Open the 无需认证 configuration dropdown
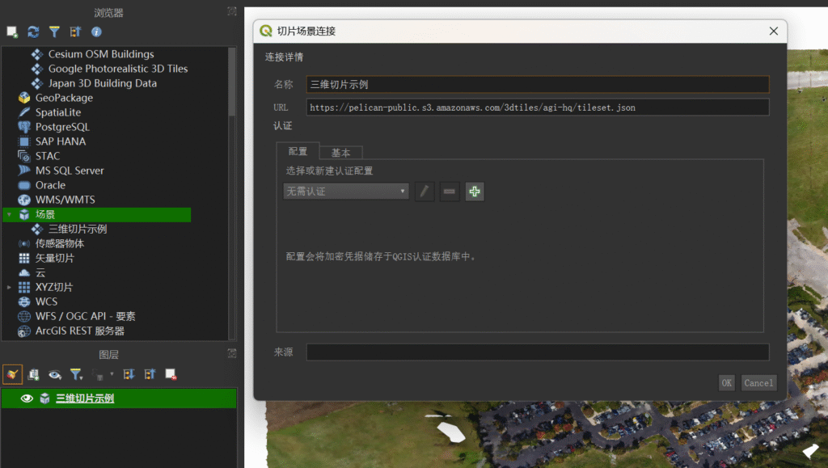828x468 pixels. click(346, 192)
